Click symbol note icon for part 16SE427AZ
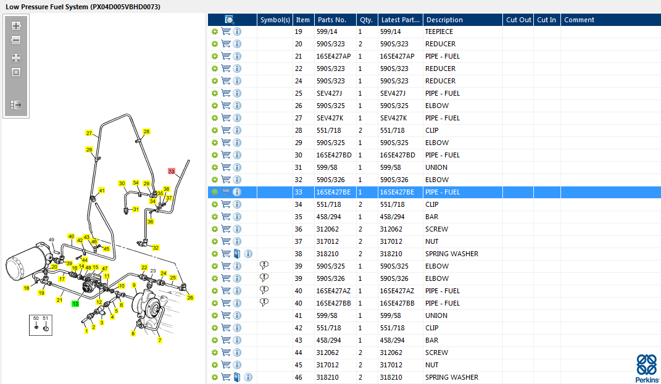 pyautogui.click(x=264, y=290)
